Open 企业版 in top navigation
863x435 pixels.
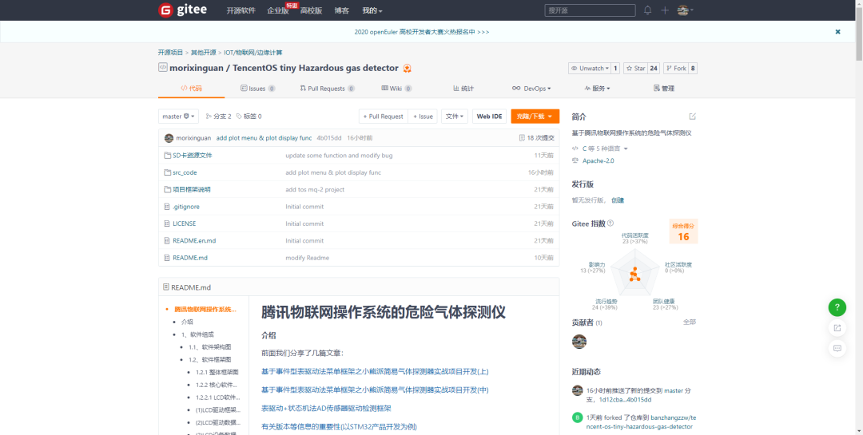[278, 10]
